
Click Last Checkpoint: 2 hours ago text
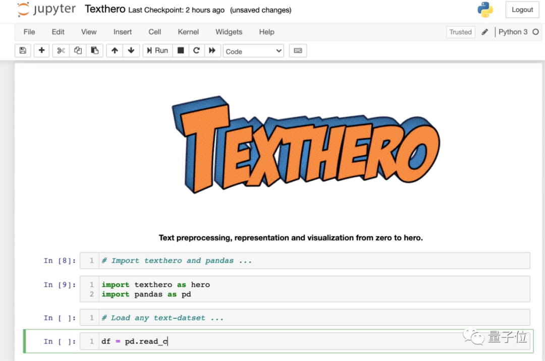coord(176,10)
